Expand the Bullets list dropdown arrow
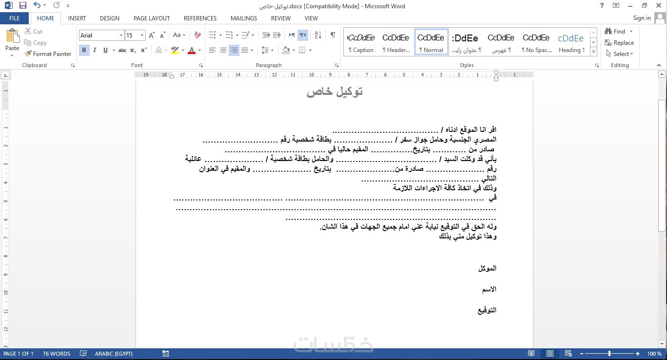Screen dimensions: 667x360 coord(220,35)
